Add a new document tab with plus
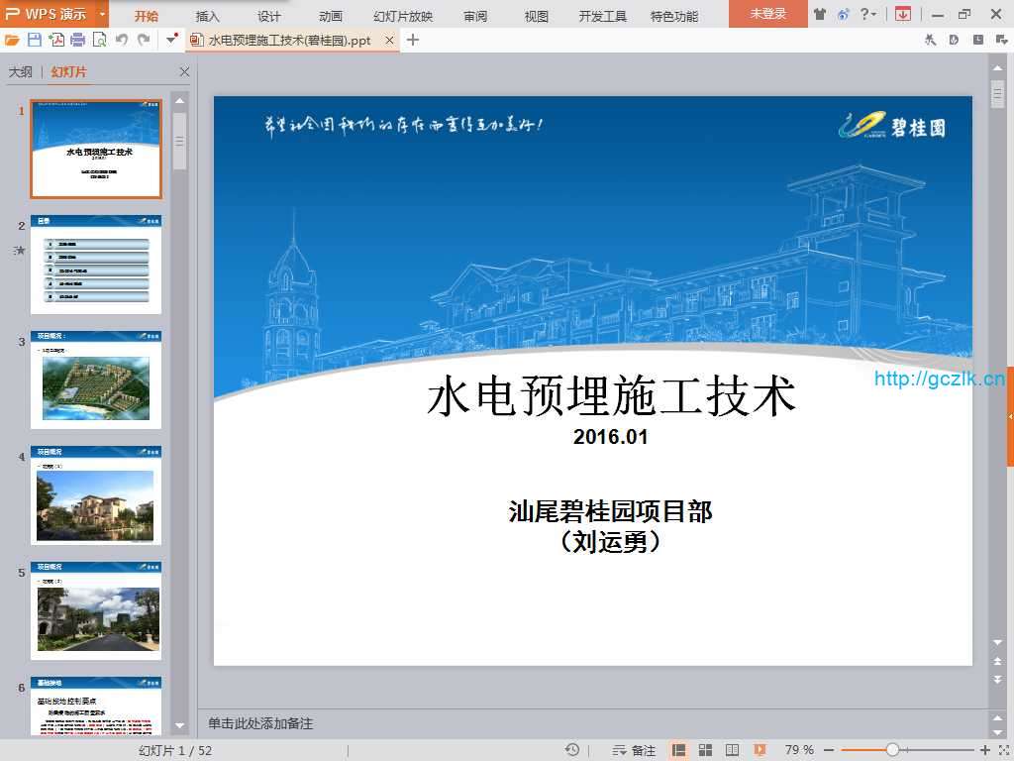1014x761 pixels. click(x=413, y=40)
